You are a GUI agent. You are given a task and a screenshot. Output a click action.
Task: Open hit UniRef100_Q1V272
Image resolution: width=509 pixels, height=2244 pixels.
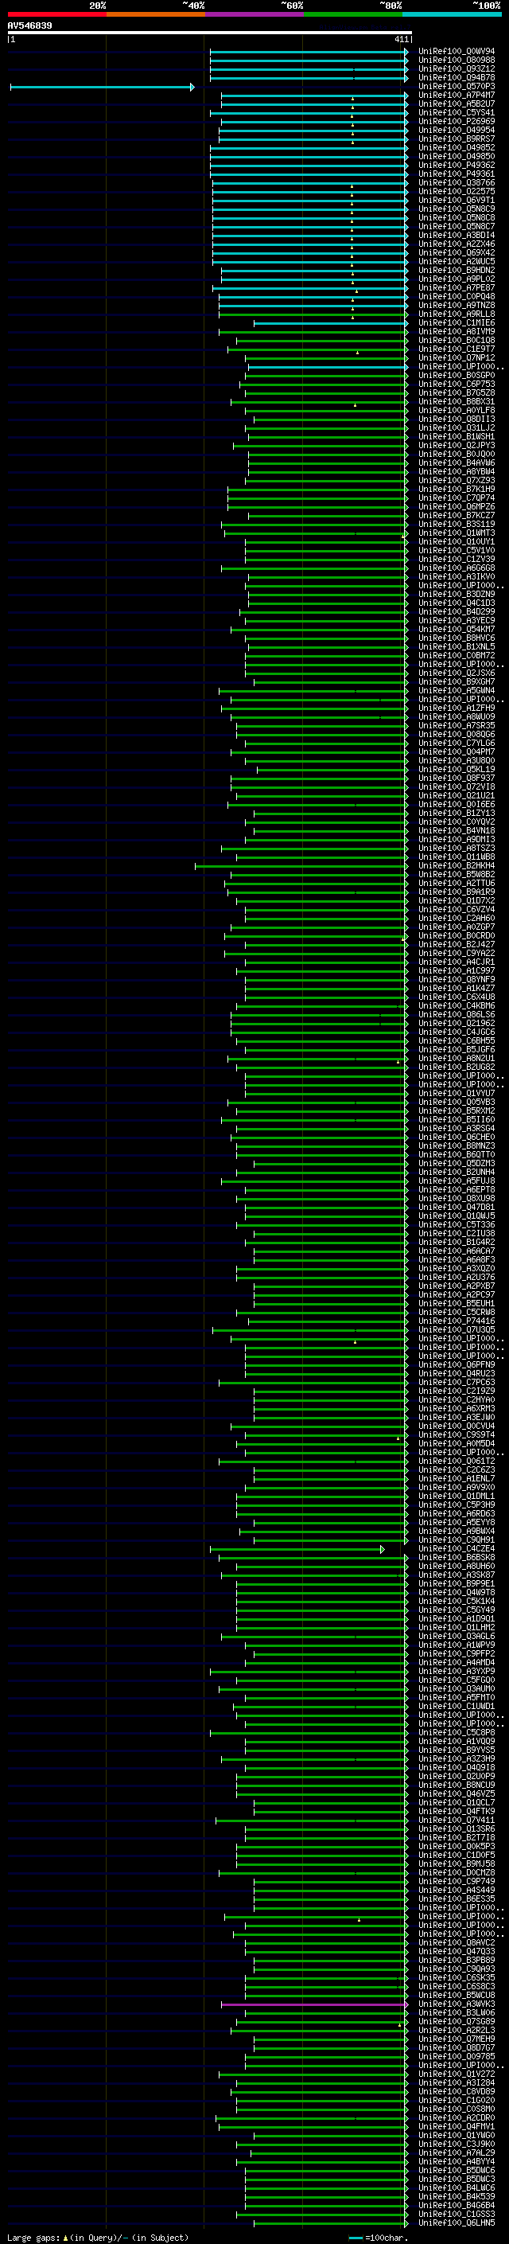click(x=457, y=2074)
